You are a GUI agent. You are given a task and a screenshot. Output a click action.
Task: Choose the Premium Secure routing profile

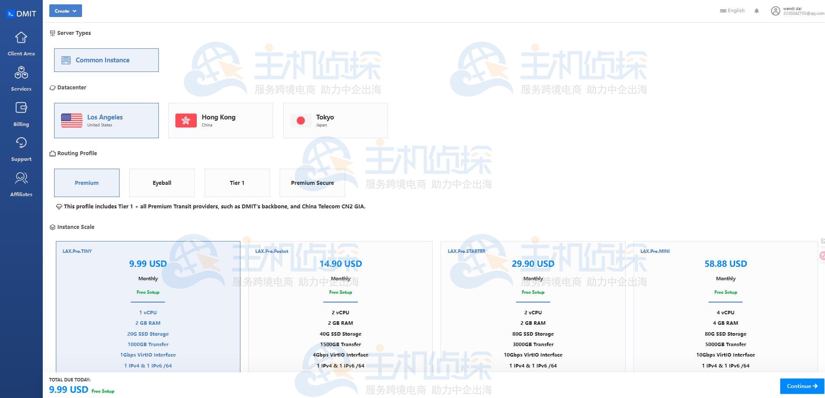point(312,183)
